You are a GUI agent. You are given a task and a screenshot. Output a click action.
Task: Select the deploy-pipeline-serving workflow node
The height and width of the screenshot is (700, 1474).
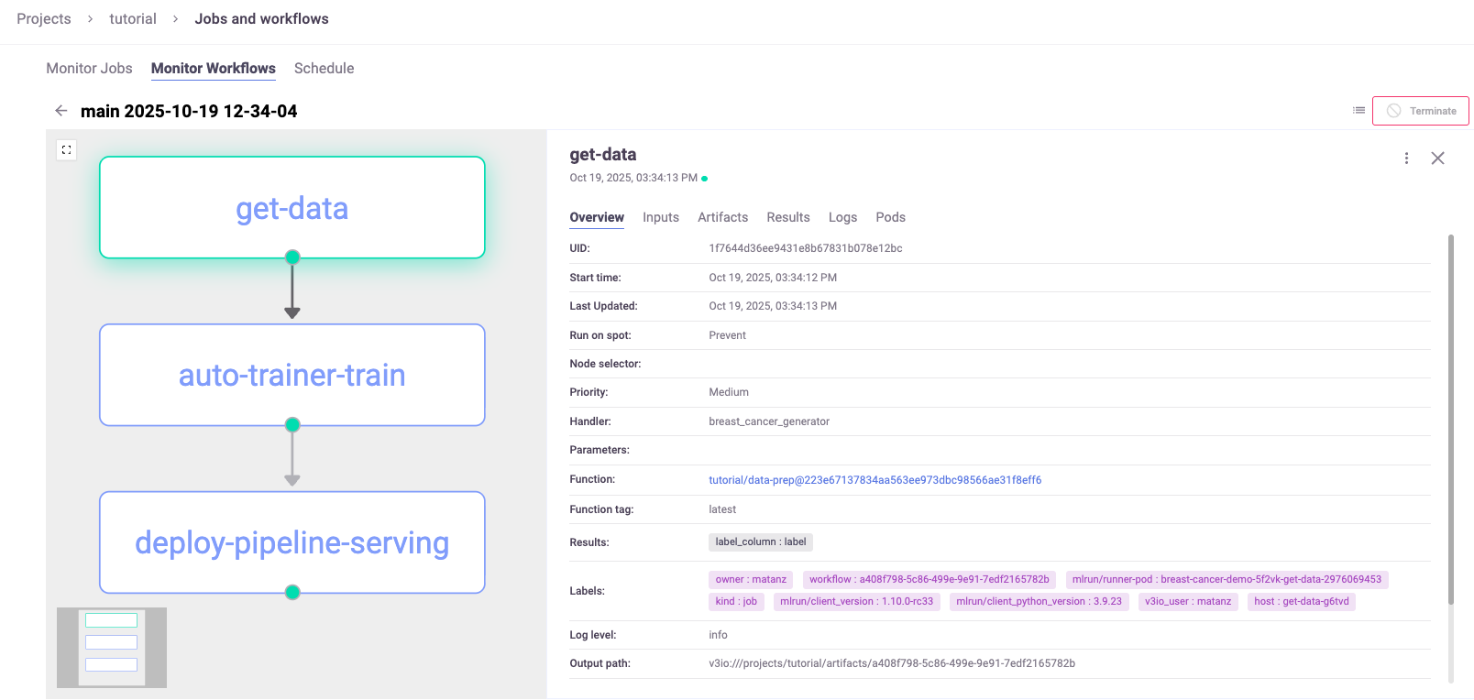coord(292,542)
